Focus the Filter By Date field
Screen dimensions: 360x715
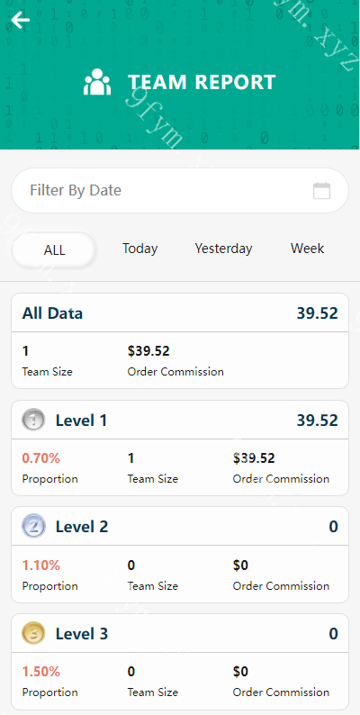click(x=180, y=191)
